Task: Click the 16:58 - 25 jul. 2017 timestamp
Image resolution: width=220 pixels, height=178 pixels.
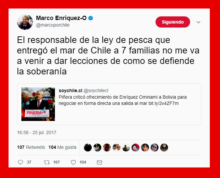Action: point(37,132)
